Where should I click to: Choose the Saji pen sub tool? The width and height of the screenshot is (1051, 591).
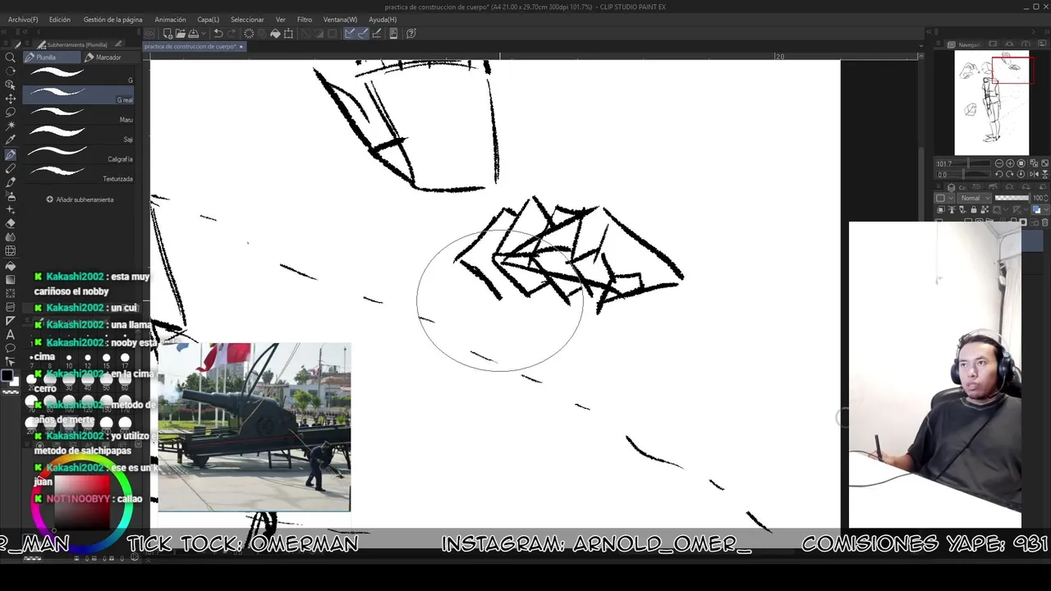coord(79,134)
